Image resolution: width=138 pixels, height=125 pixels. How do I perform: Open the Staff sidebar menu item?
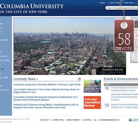[4, 78]
